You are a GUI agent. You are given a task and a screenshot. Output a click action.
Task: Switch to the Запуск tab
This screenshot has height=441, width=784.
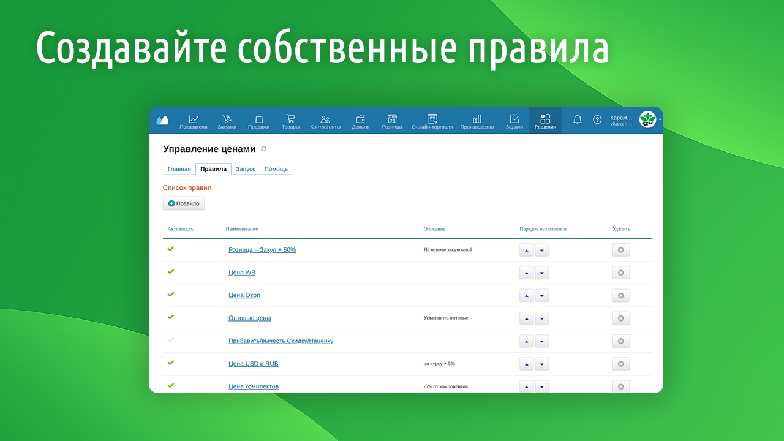tap(245, 169)
